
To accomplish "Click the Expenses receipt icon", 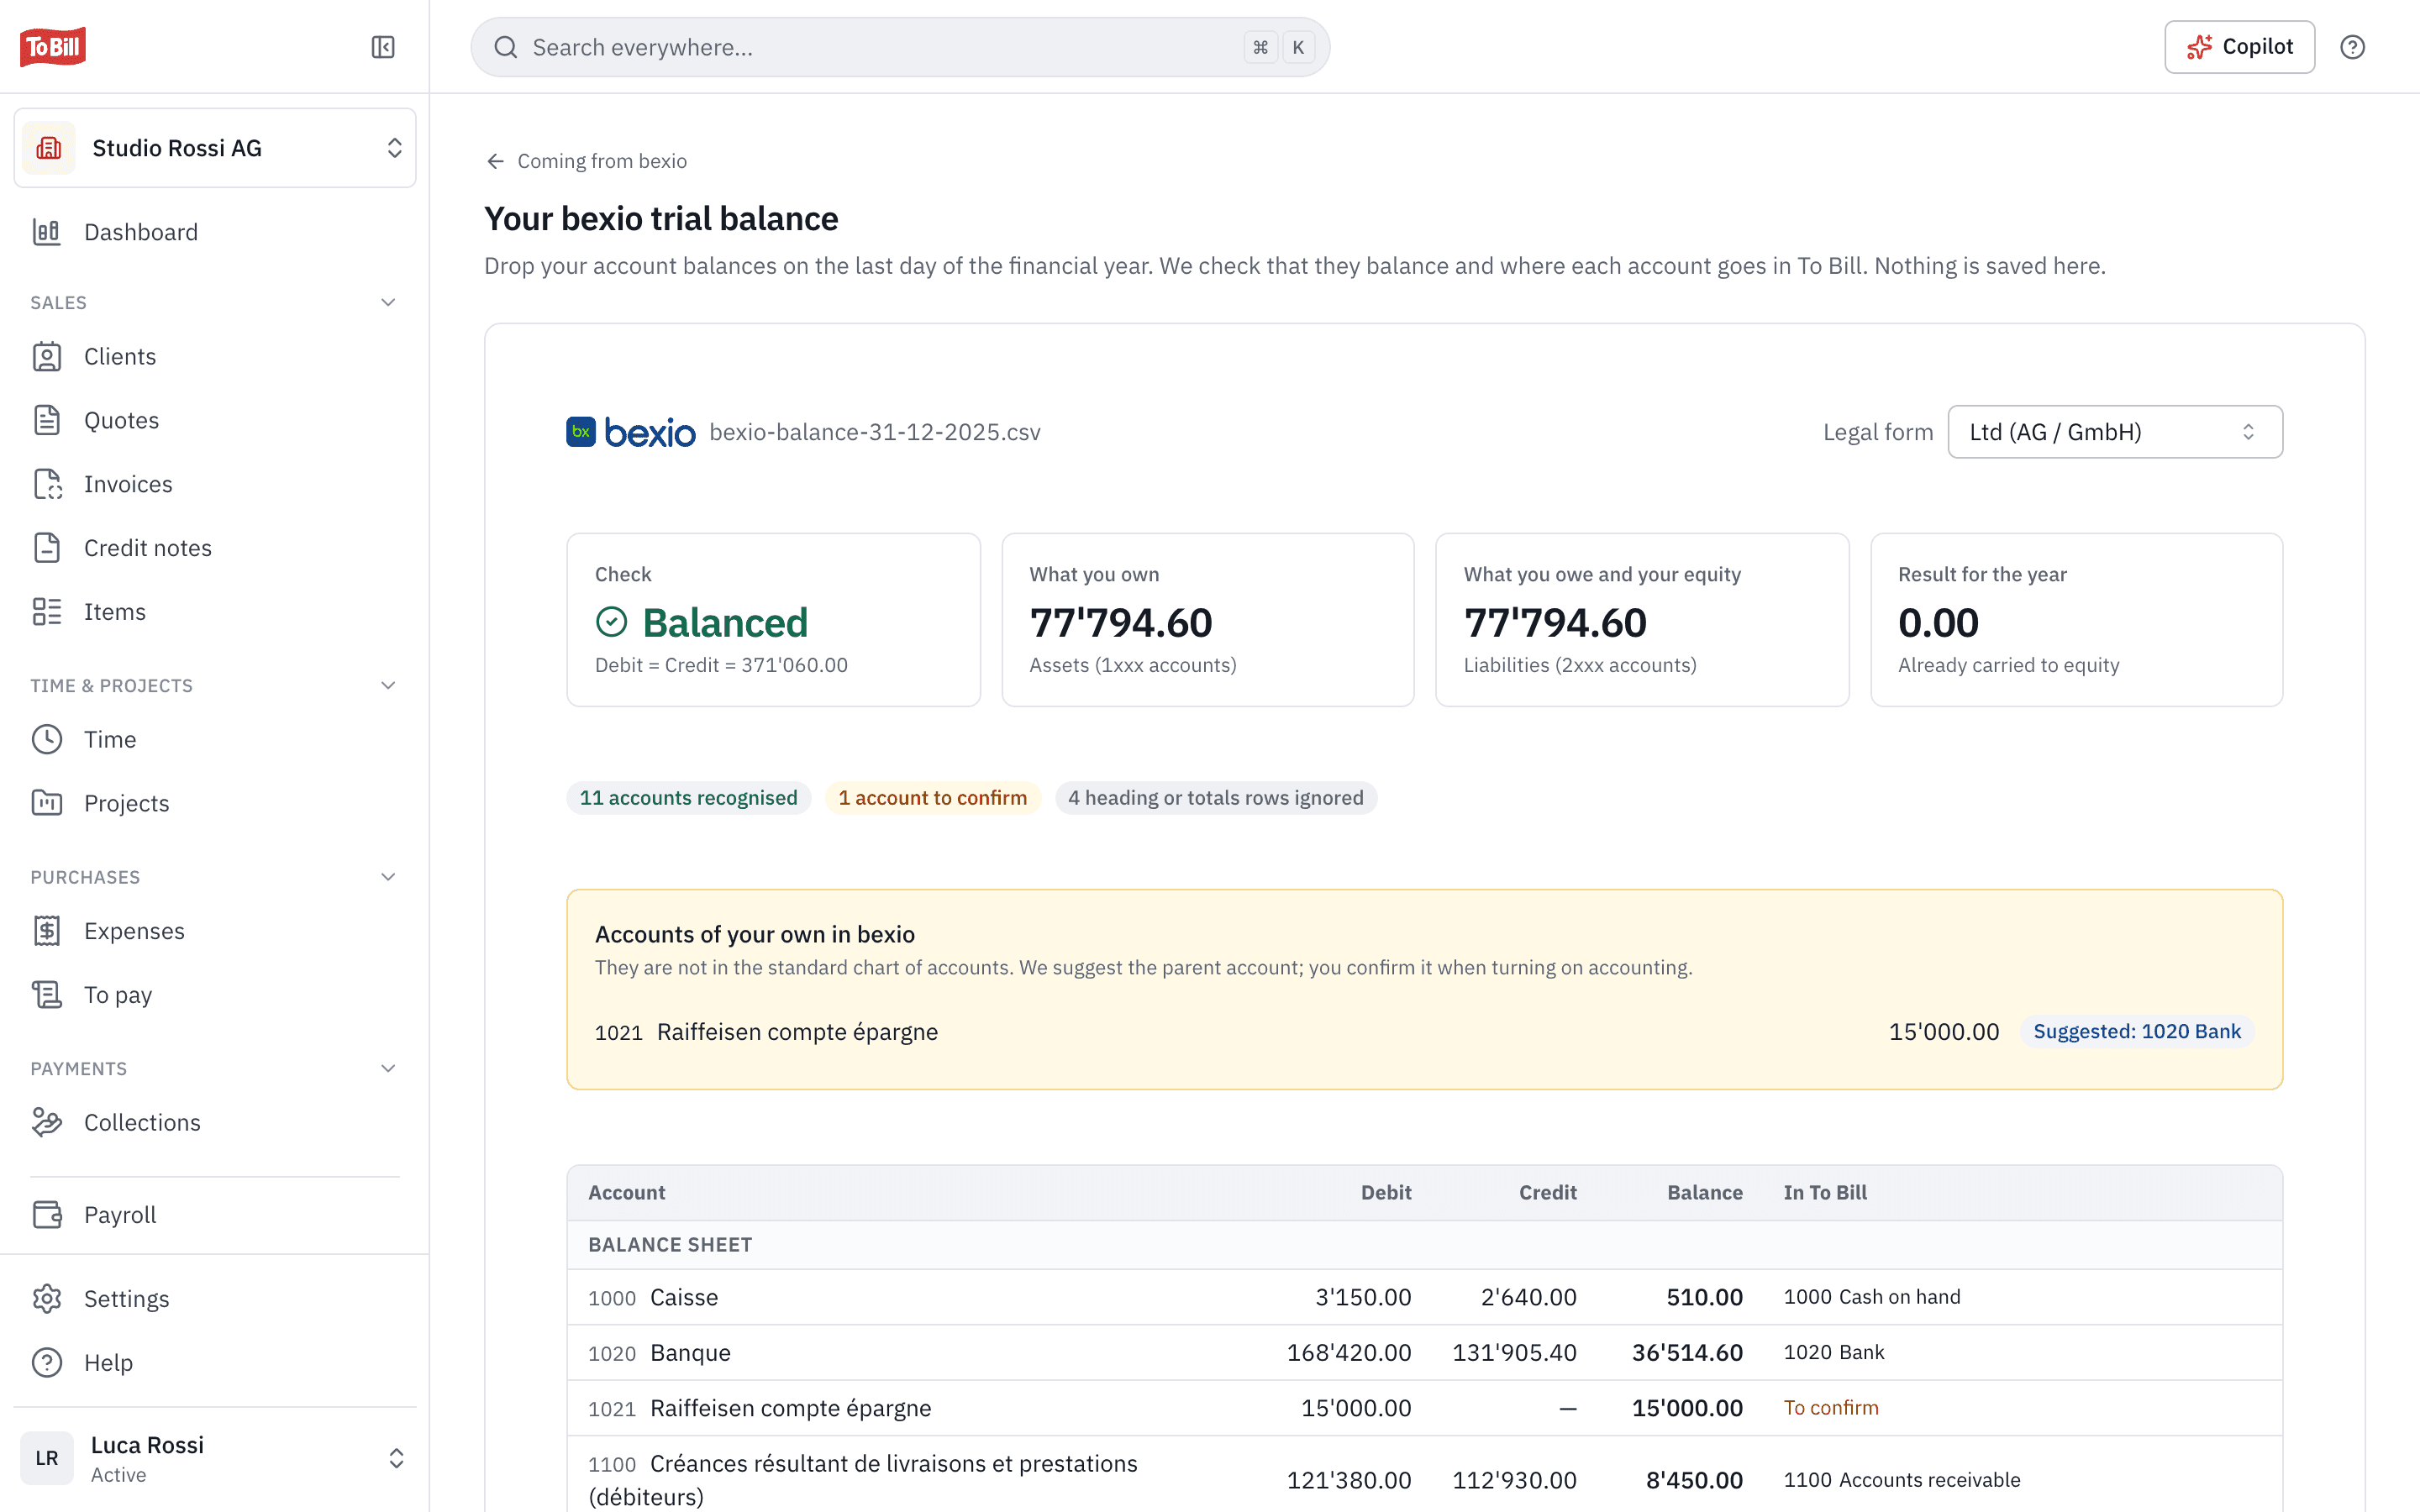I will pos(47,931).
